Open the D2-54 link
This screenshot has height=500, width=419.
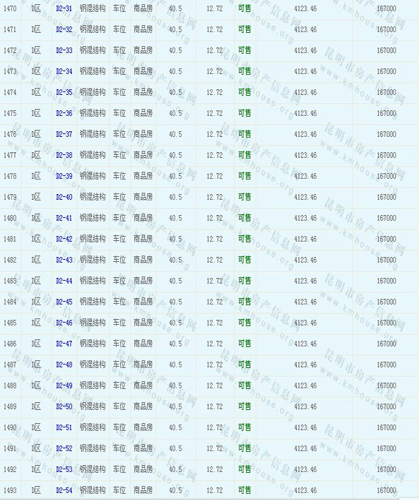click(x=64, y=490)
